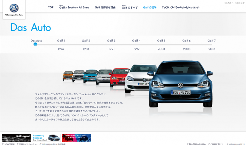Open Golf × Southern All Stars page
The height and width of the screenshot is (146, 246).
pyautogui.click(x=74, y=7)
